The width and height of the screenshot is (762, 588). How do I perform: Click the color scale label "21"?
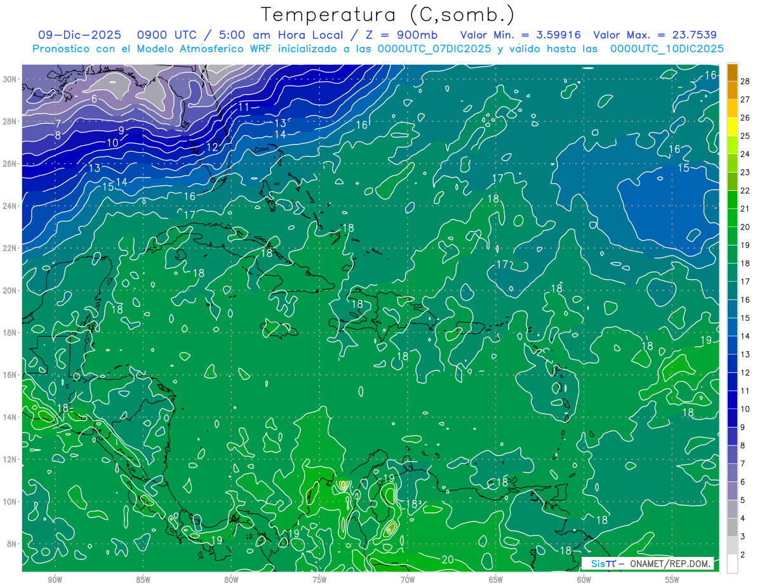pos(745,209)
